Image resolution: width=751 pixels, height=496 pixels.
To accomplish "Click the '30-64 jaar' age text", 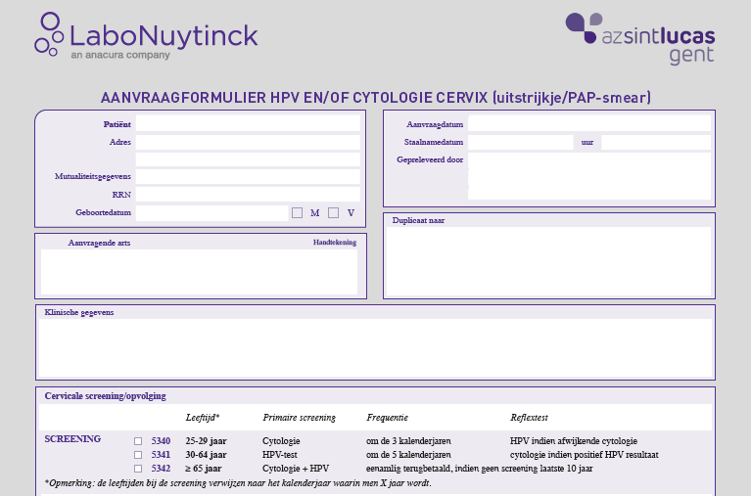I will click(206, 455).
